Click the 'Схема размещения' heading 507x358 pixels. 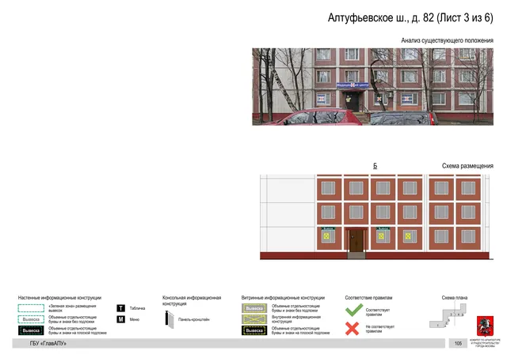467,166
